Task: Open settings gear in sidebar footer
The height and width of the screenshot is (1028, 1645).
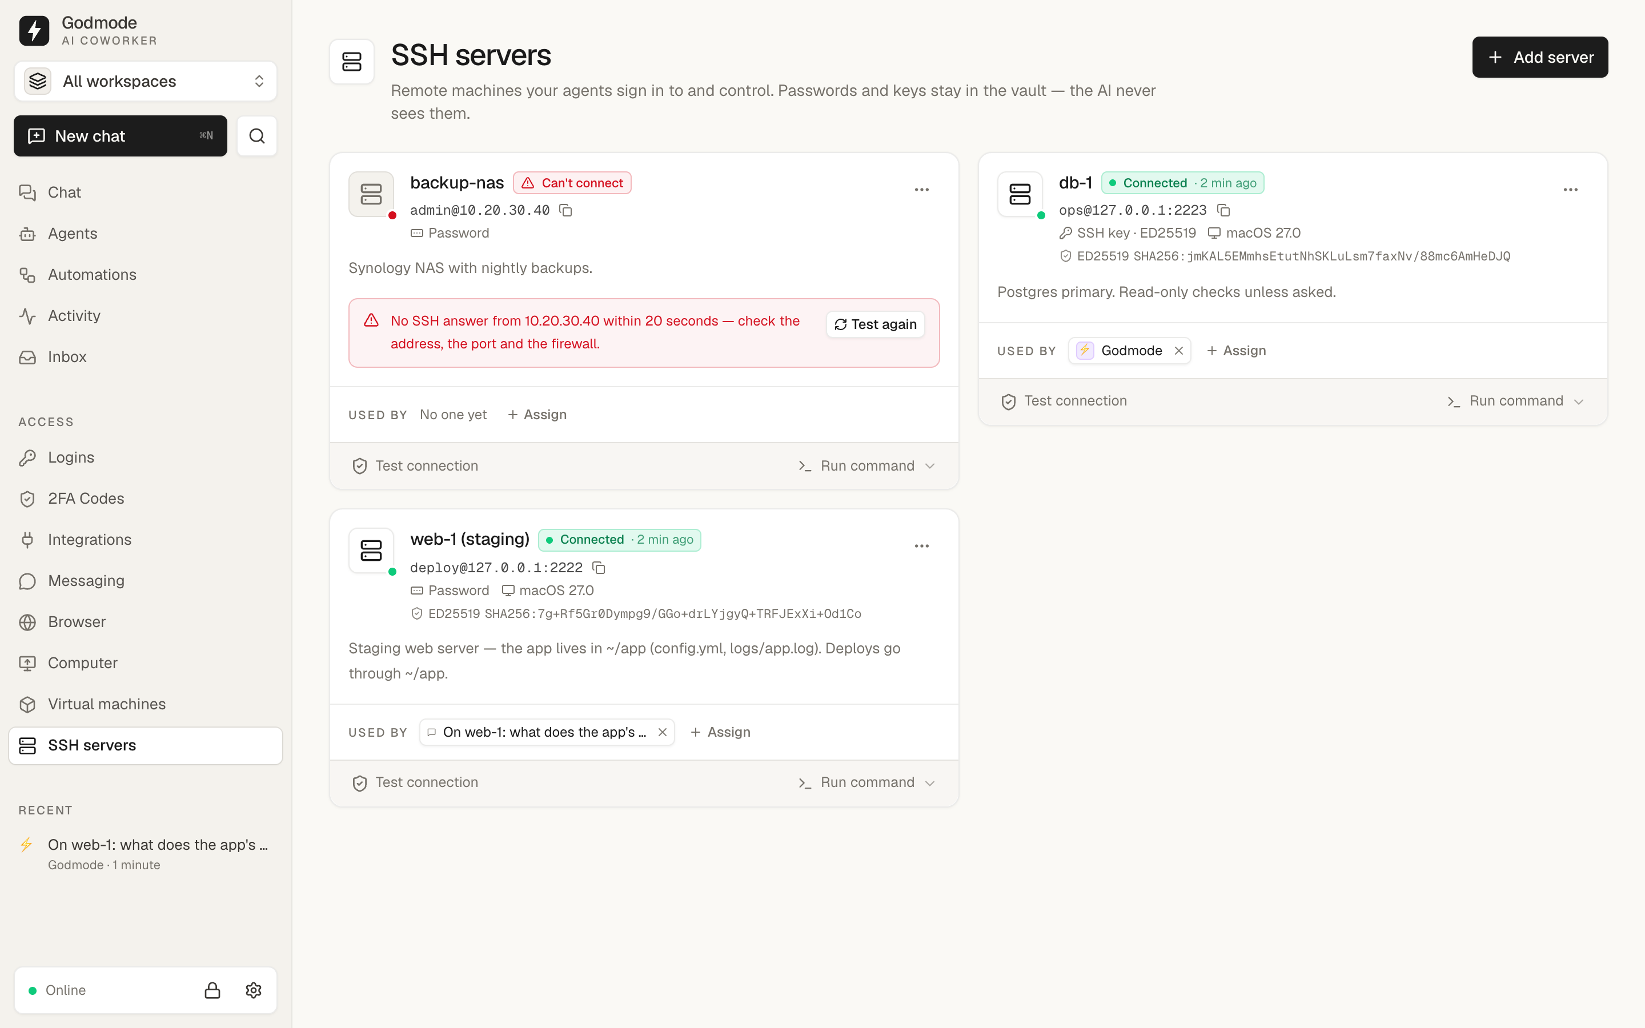Action: point(254,990)
